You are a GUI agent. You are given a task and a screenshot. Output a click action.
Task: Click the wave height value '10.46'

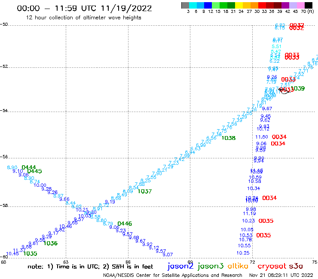[x=65, y=226]
